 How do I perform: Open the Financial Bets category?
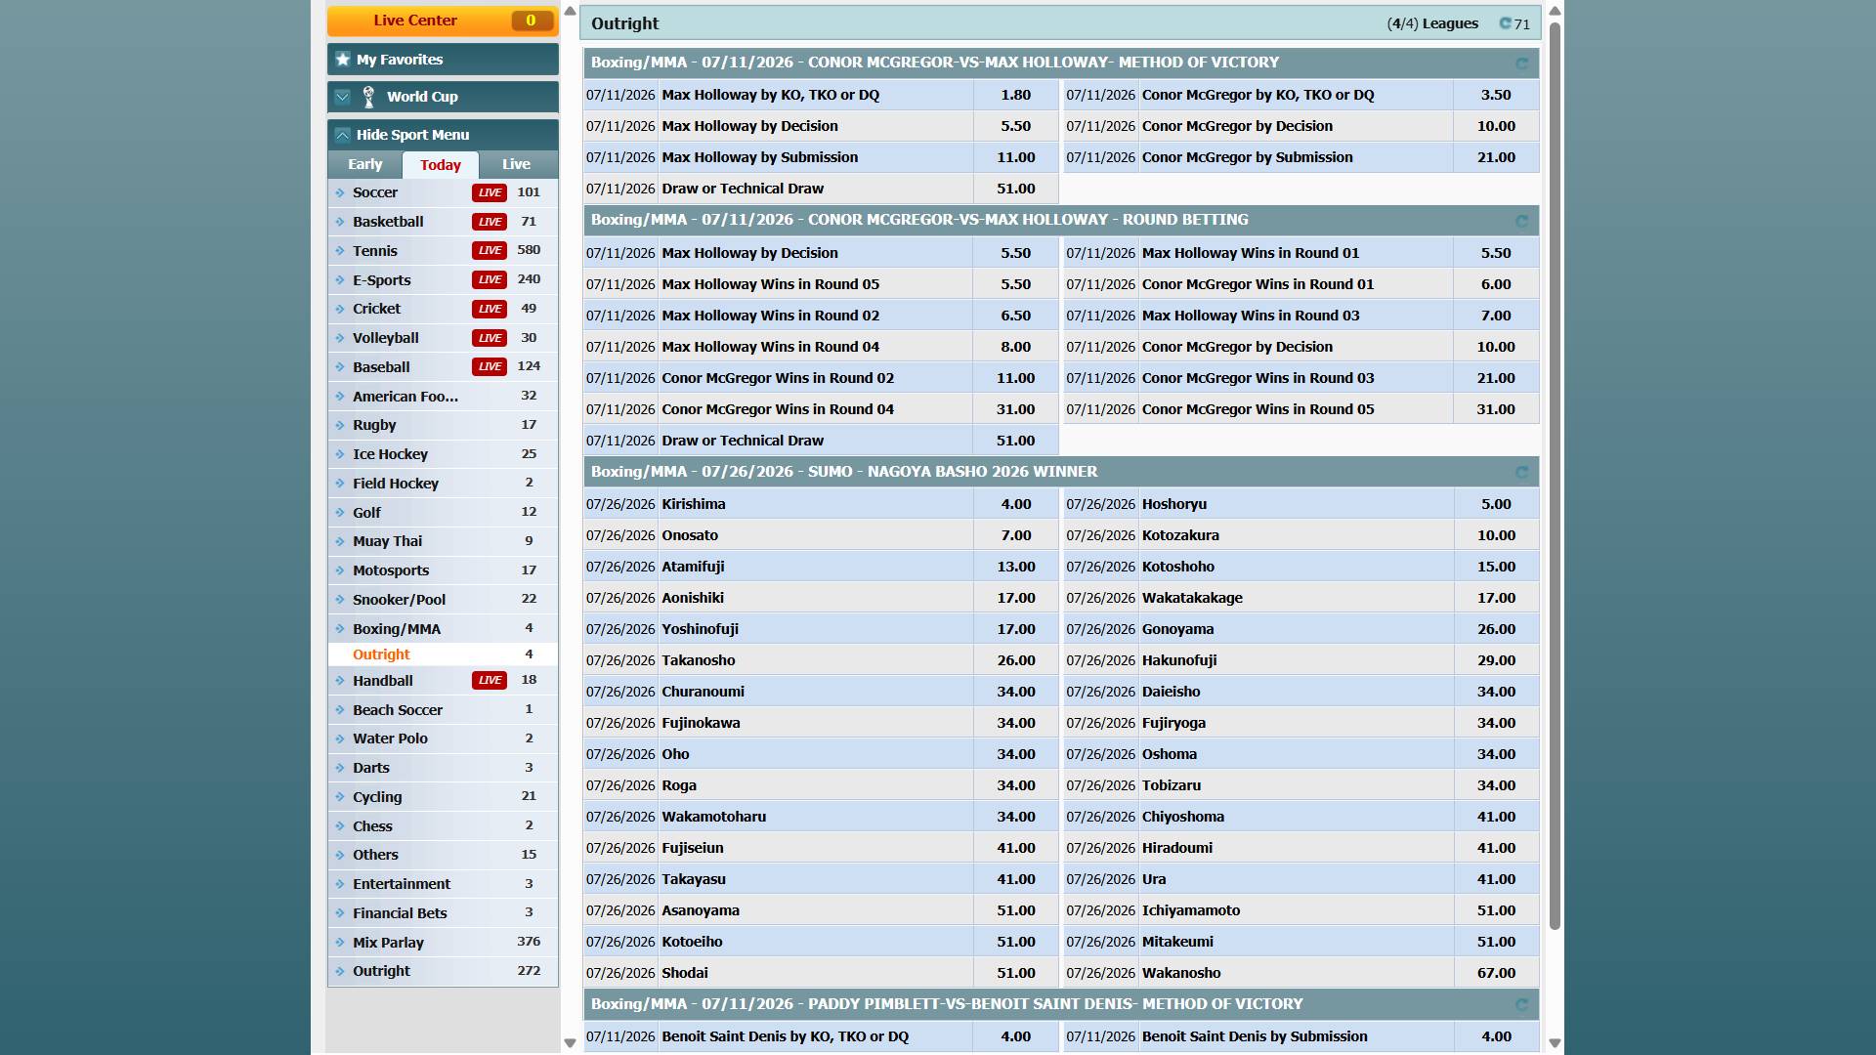[x=443, y=913]
